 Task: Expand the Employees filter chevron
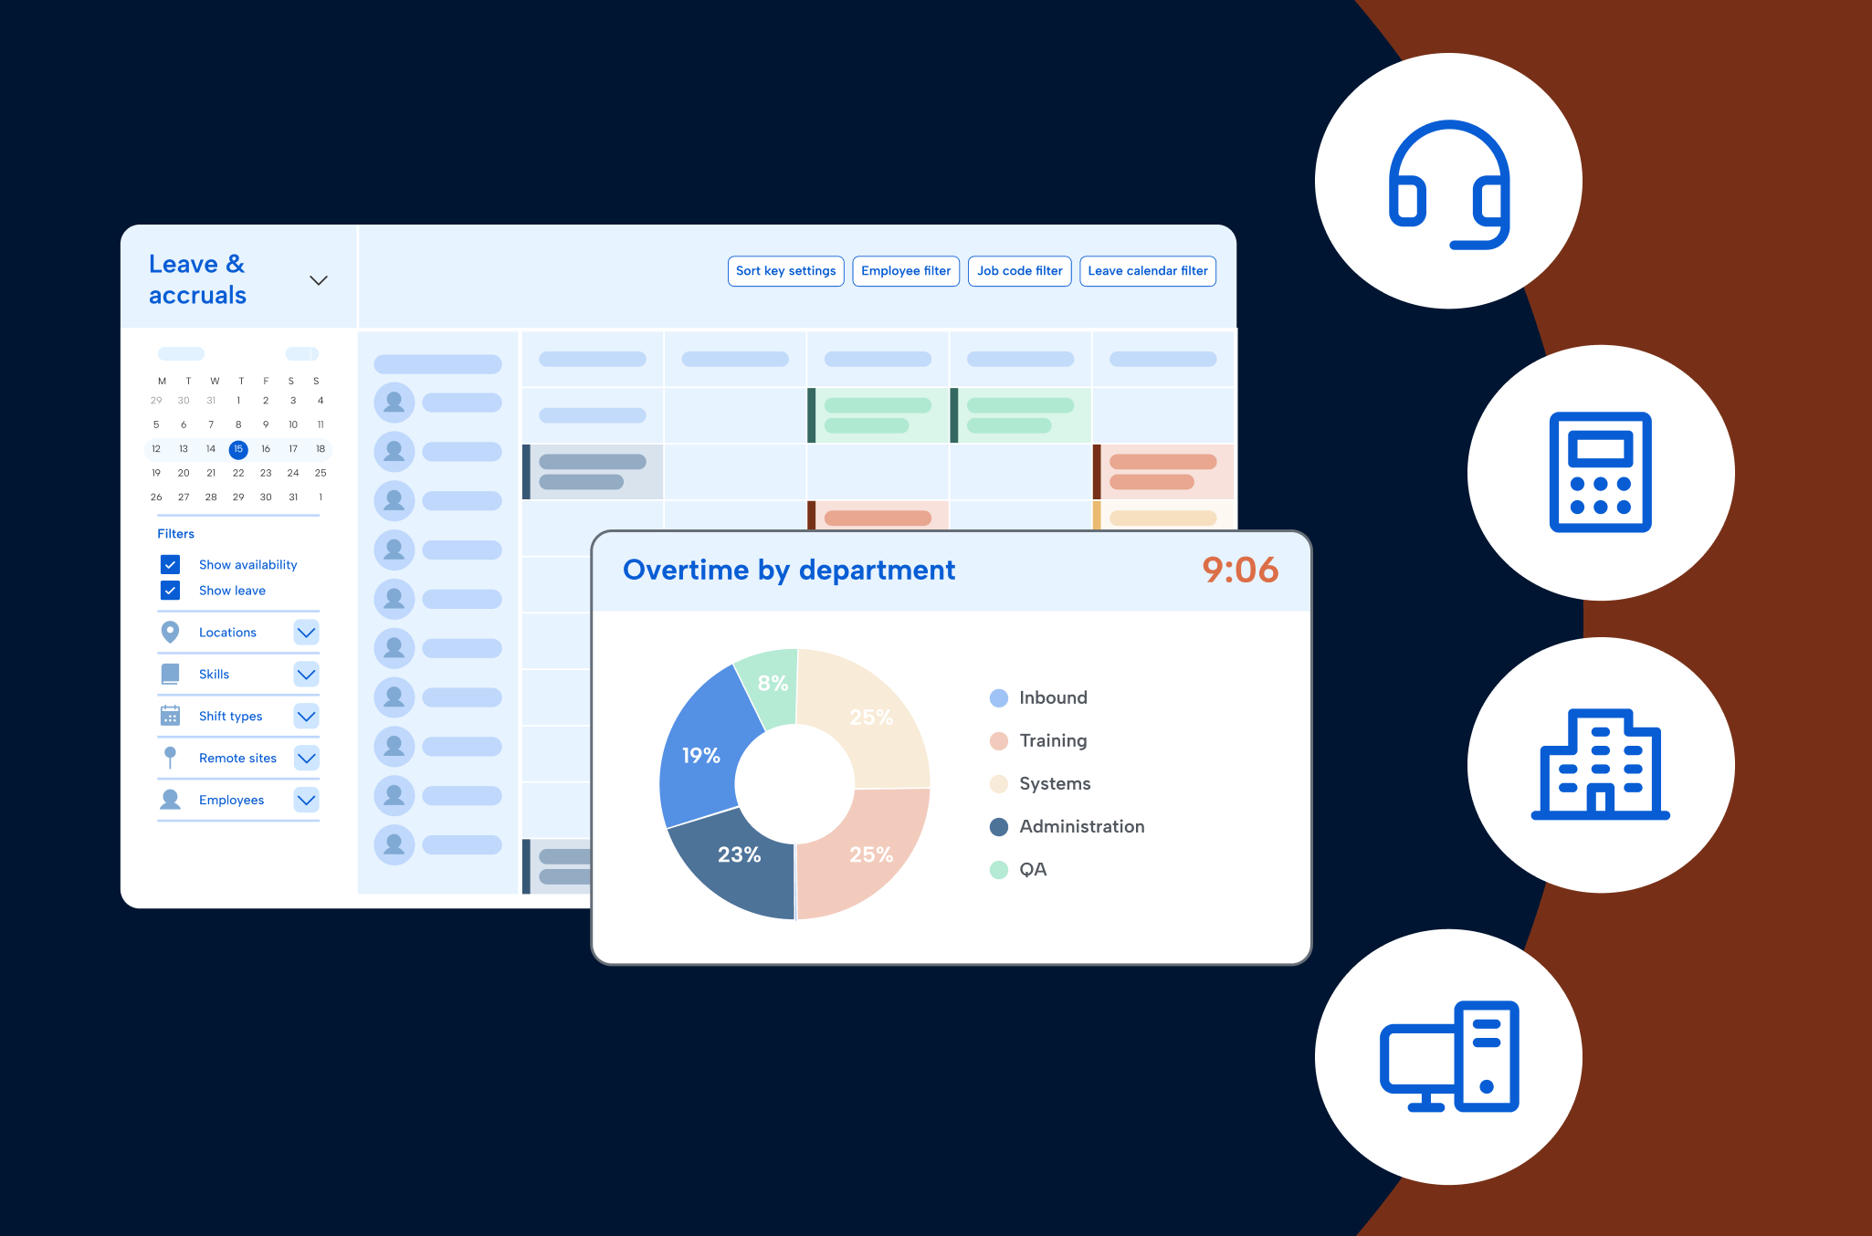(307, 800)
